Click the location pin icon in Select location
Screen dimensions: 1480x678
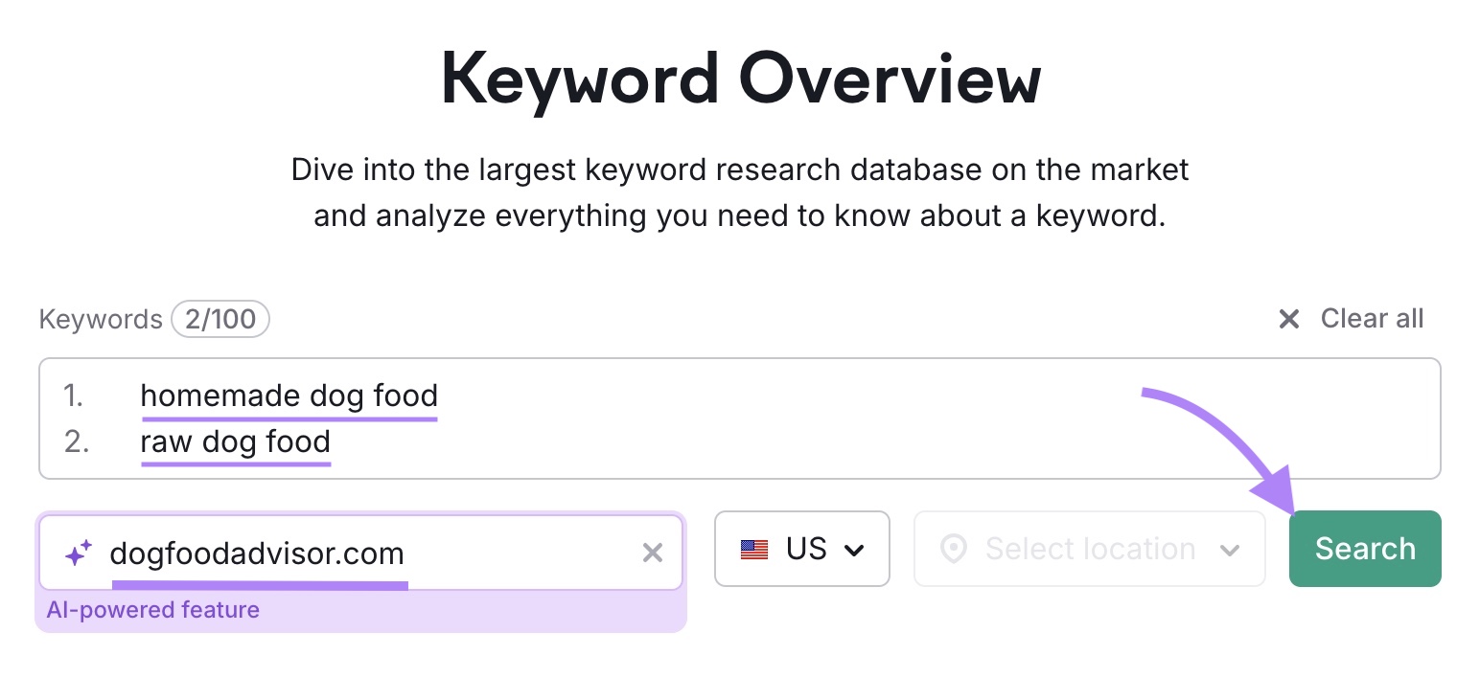(x=955, y=549)
